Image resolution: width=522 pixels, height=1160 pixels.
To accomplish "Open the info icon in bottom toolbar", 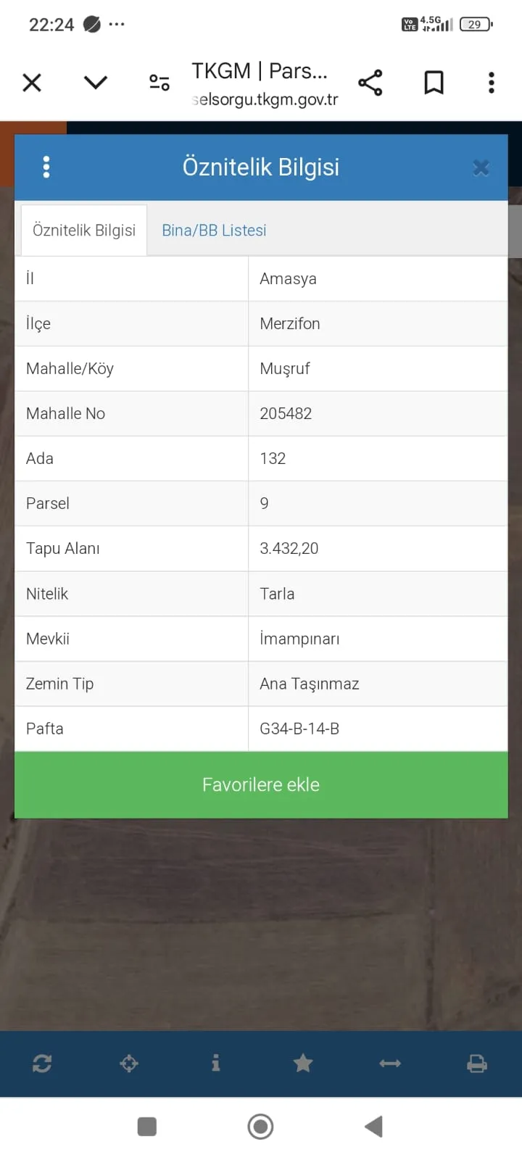I will [215, 1064].
